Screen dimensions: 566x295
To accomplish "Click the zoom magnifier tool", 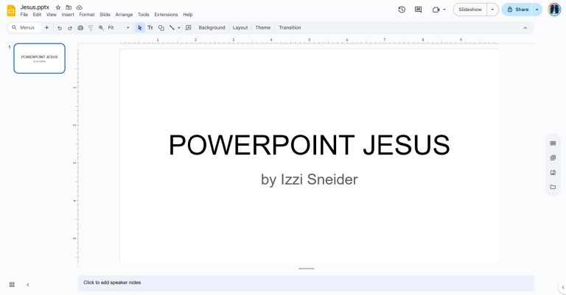I will tap(101, 28).
